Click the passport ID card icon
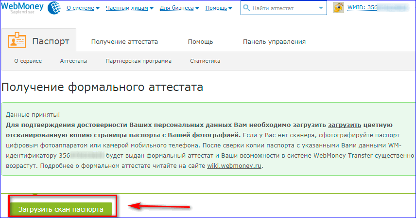The width and height of the screenshot is (416, 218). click(x=17, y=41)
